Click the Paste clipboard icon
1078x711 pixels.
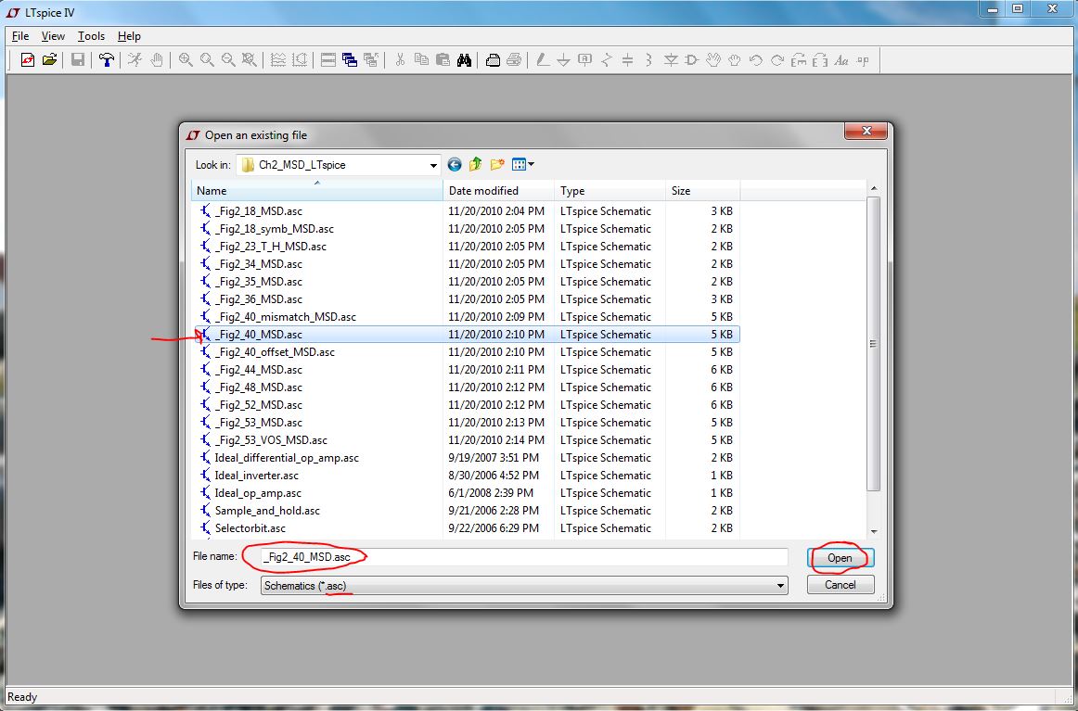tap(443, 60)
